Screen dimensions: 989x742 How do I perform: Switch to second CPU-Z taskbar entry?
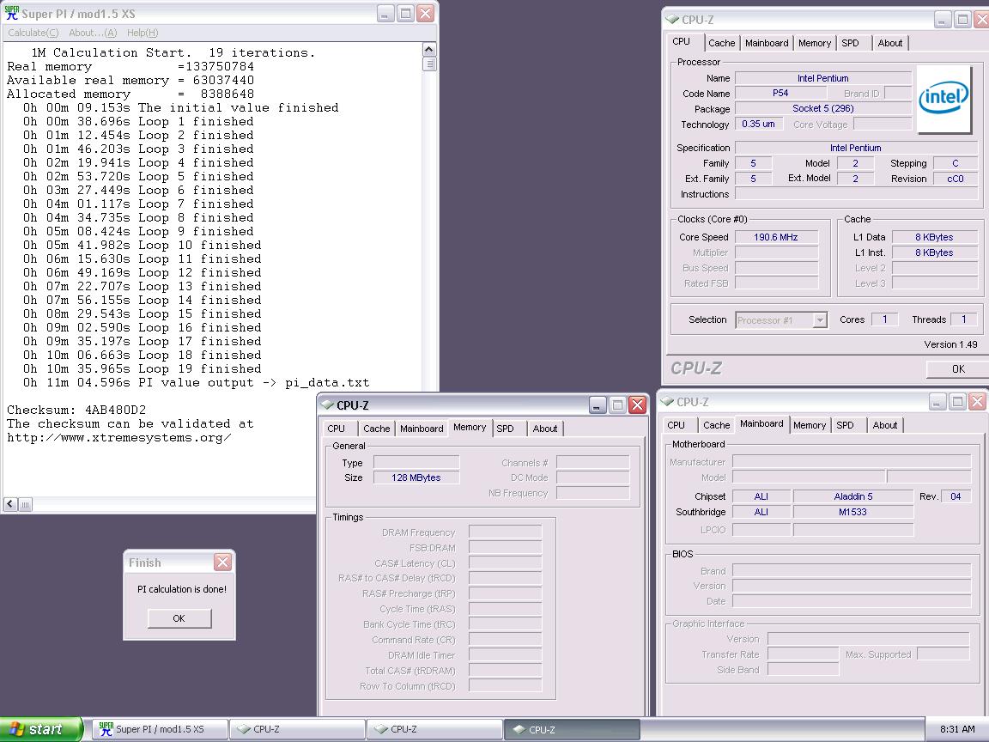(x=434, y=729)
